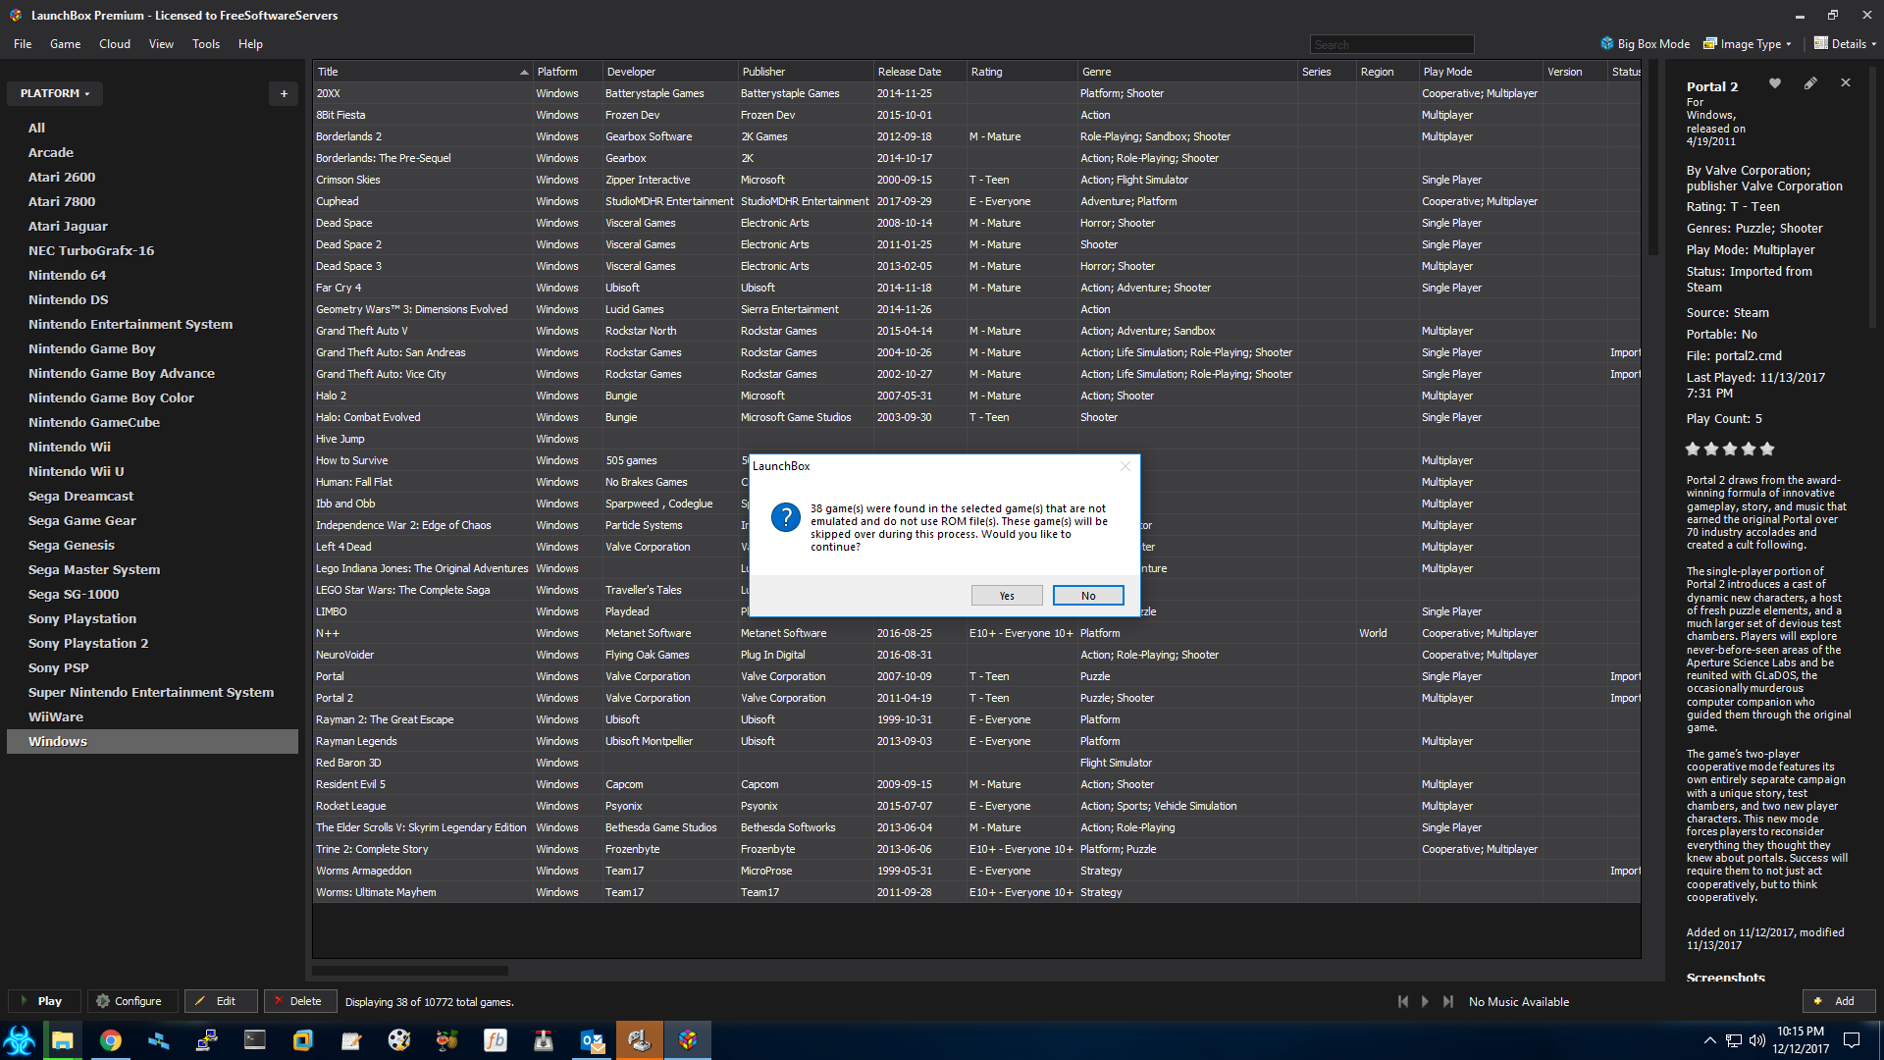Show hidden system tray icons
The image size is (1884, 1060).
[x=1710, y=1040]
